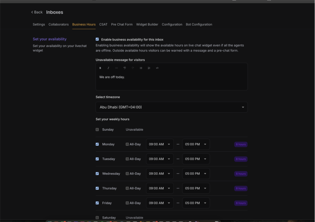315x222 pixels.
Task: Open Friday start time dropdown
Action: (160, 203)
